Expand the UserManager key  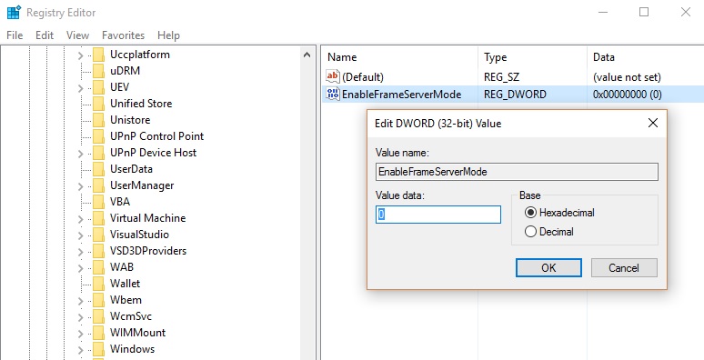[x=80, y=186]
